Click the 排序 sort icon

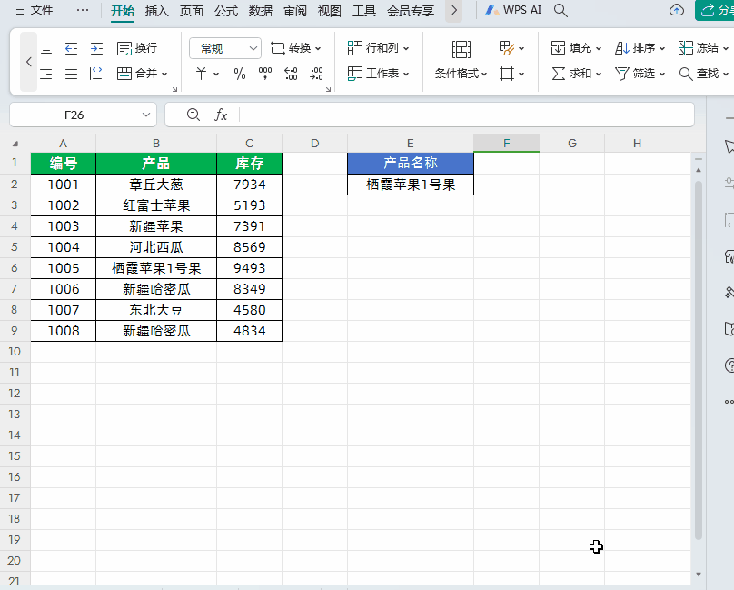tap(621, 48)
